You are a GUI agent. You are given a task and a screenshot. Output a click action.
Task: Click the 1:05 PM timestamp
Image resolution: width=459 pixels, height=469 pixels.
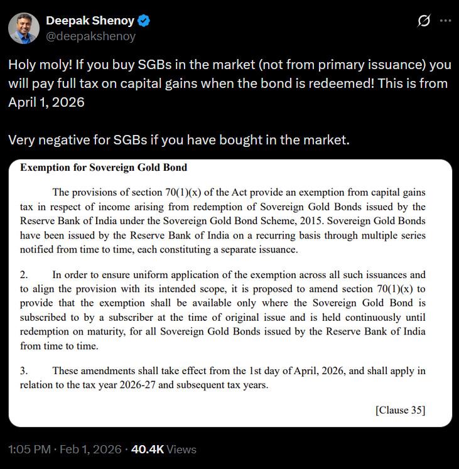[x=29, y=449]
